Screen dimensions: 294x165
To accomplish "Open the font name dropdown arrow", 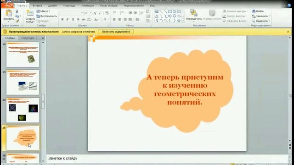I will point(82,13).
